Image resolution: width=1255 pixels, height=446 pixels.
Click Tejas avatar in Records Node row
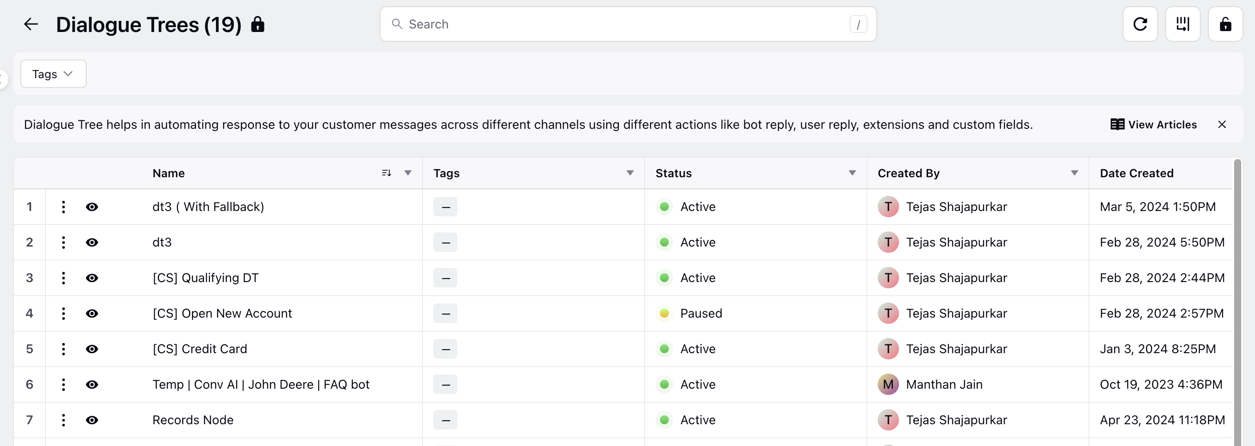pyautogui.click(x=888, y=420)
